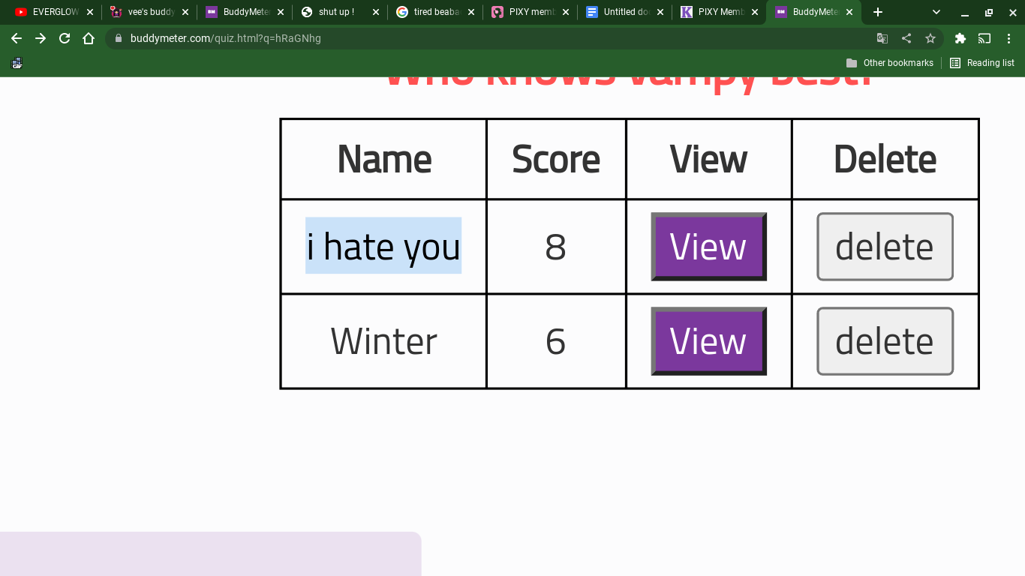Open the browser home page
The width and height of the screenshot is (1025, 576).
point(89,38)
